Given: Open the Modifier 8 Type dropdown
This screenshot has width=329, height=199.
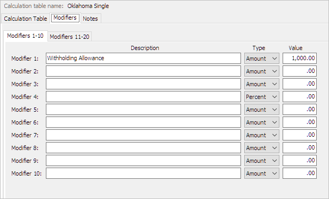Looking at the screenshot, I should click(x=262, y=148).
